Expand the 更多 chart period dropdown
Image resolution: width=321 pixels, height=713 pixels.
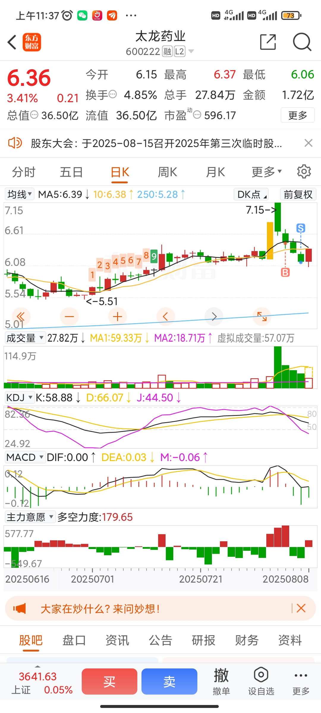tap(267, 172)
